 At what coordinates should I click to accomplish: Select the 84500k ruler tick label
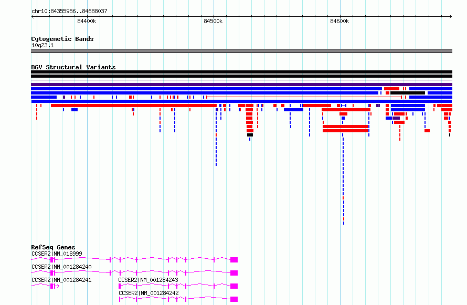tap(213, 21)
